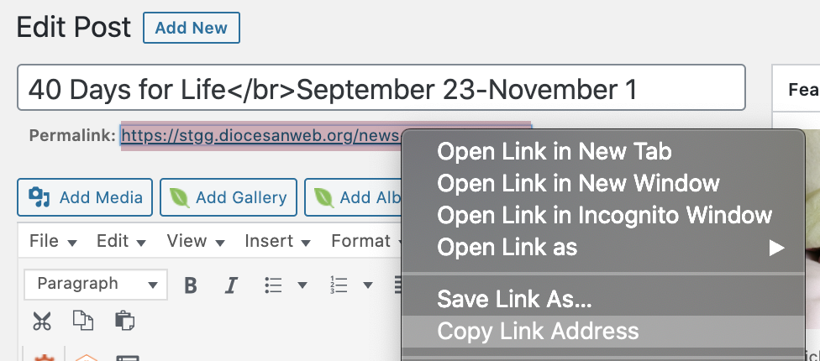820x361 pixels.
Task: Click the paste clipboard icon
Action: pos(124,321)
